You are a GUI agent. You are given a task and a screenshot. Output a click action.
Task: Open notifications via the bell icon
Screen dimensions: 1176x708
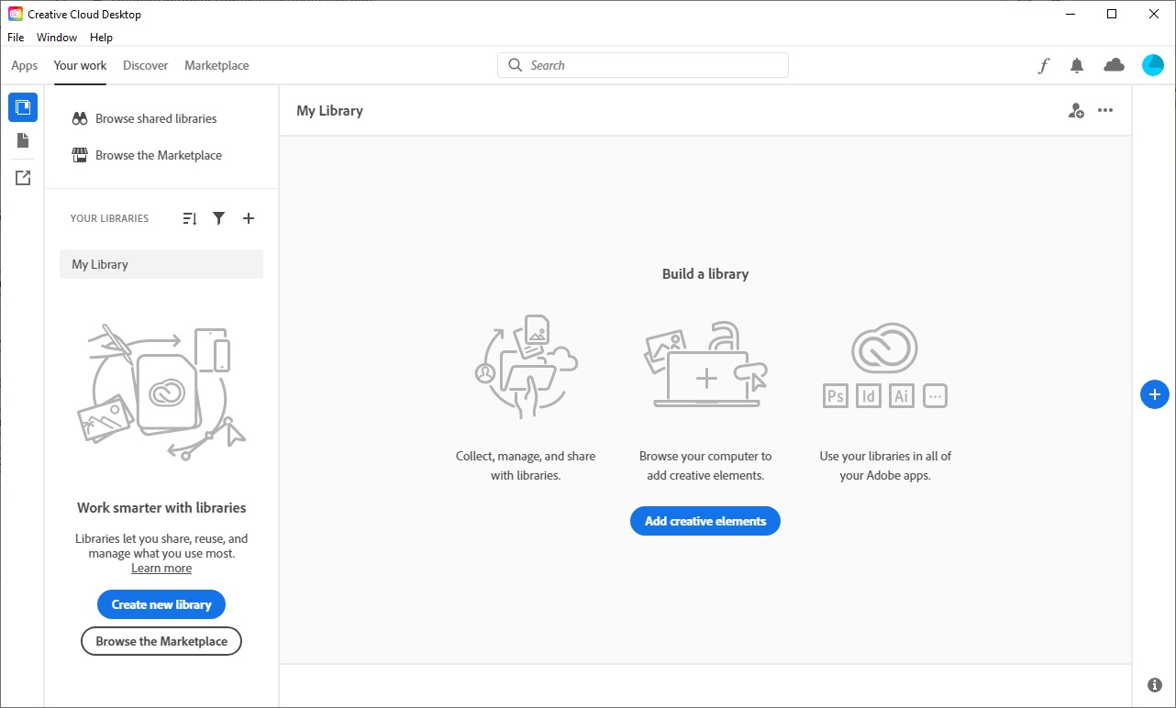click(x=1077, y=65)
